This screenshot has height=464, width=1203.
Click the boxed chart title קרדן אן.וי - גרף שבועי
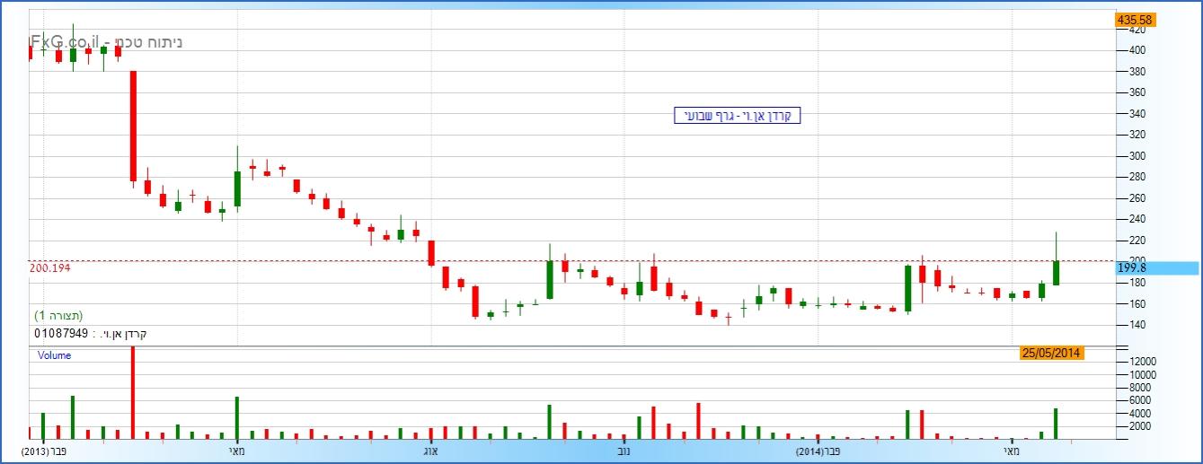737,116
